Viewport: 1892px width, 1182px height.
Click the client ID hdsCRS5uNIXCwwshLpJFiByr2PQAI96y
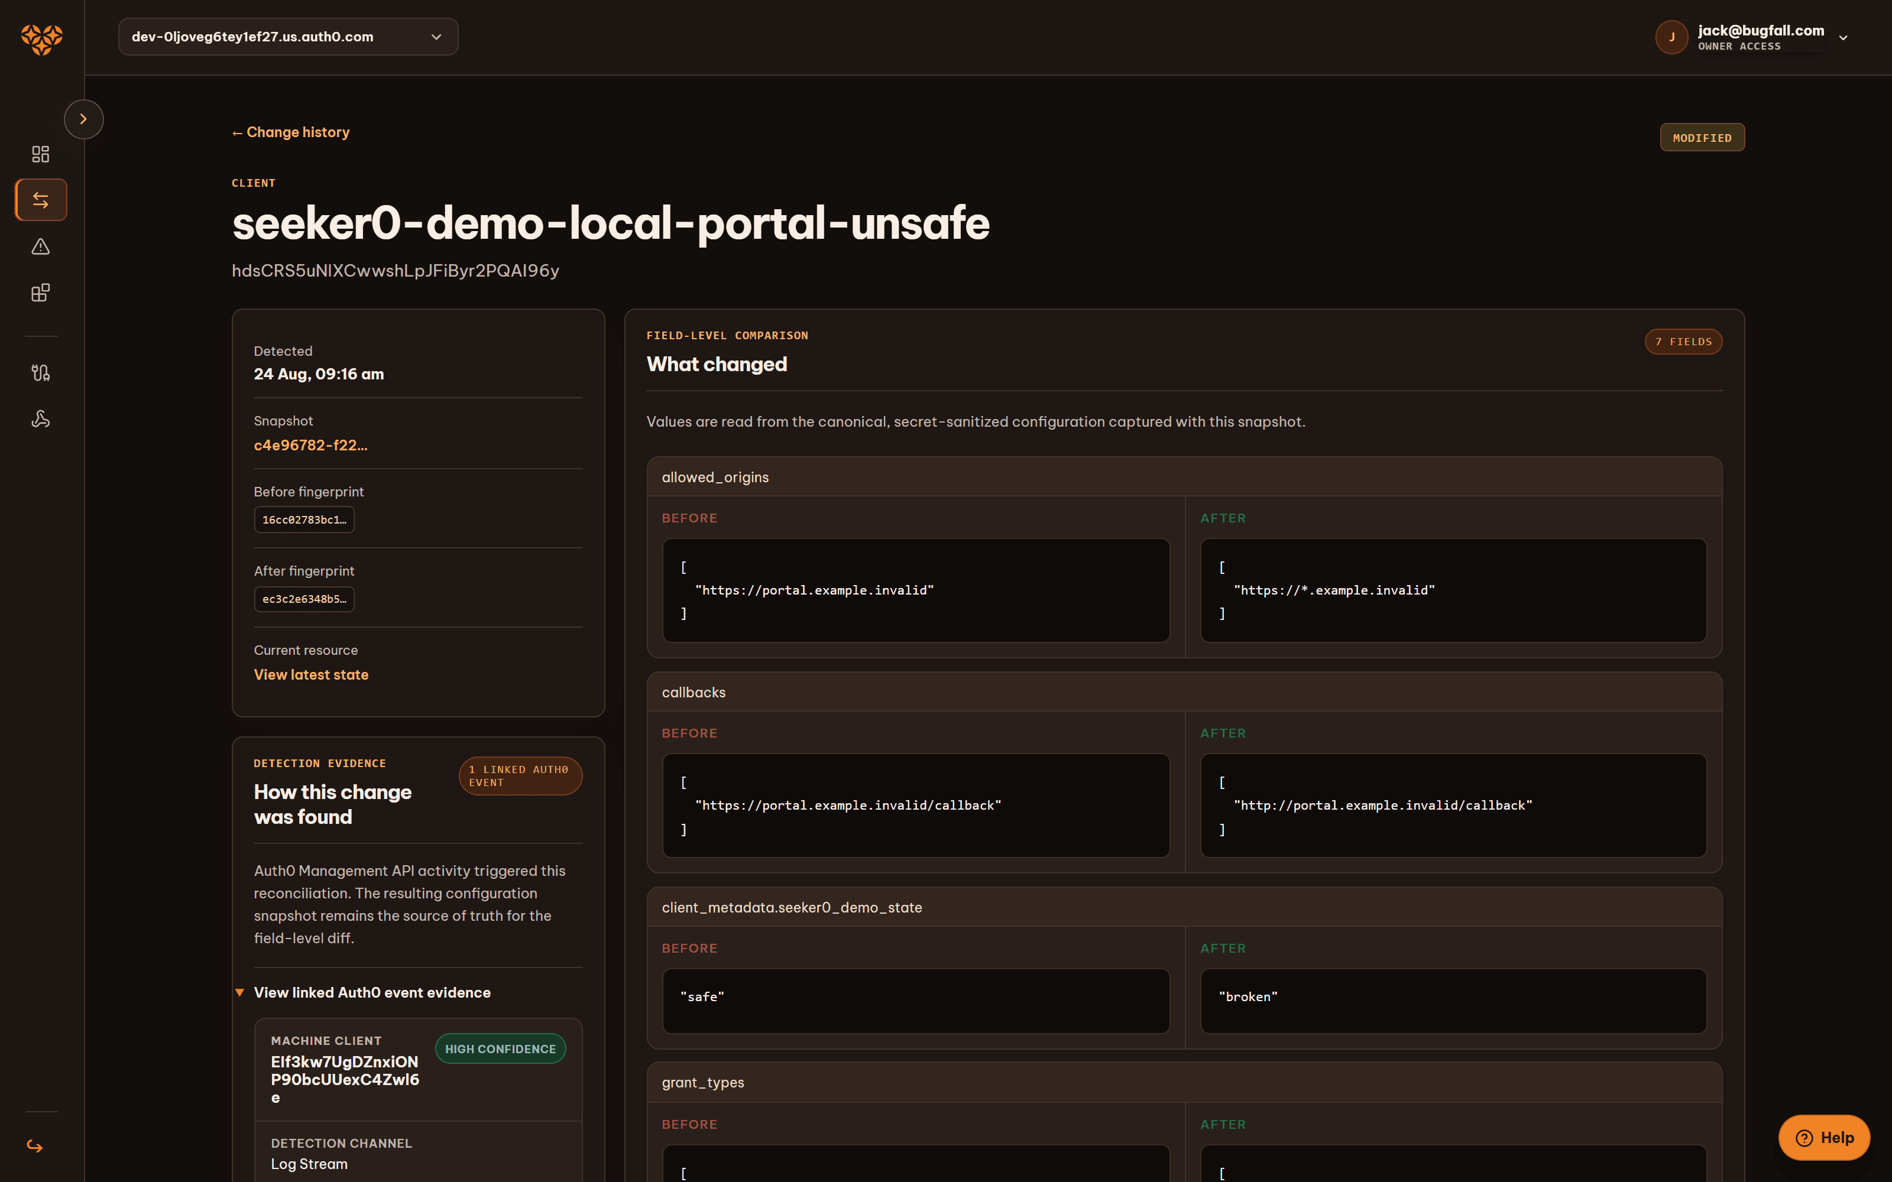click(396, 271)
